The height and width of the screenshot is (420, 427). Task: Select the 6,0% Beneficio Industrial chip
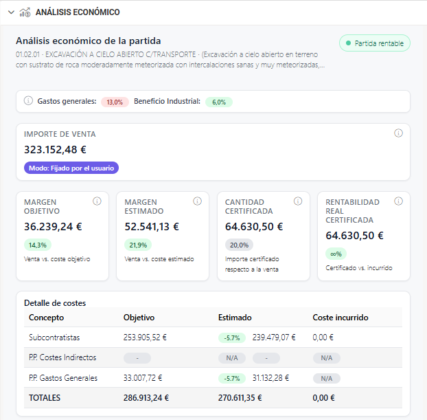pyautogui.click(x=218, y=102)
